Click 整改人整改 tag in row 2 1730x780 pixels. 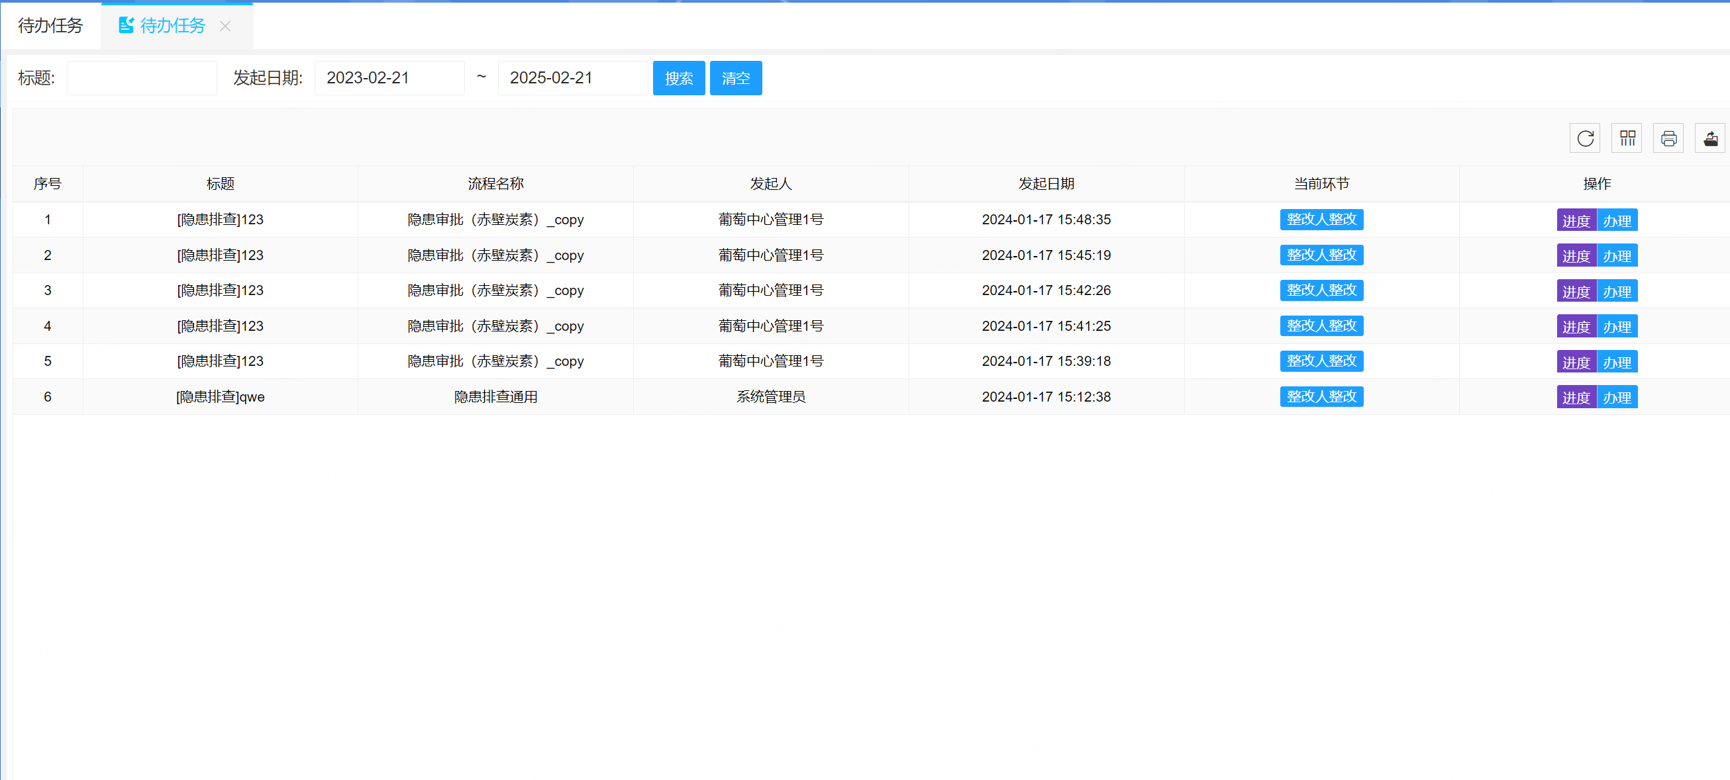pos(1321,255)
